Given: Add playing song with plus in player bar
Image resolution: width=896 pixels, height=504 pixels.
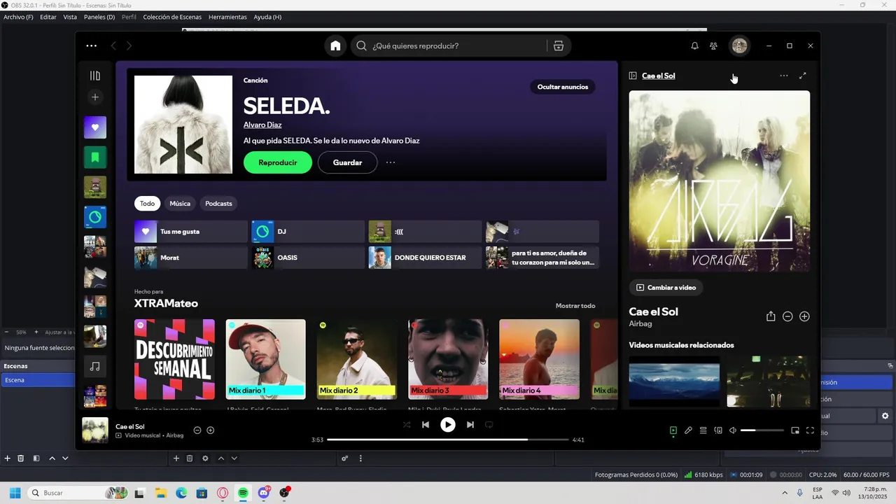Looking at the screenshot, I should [x=210, y=430].
